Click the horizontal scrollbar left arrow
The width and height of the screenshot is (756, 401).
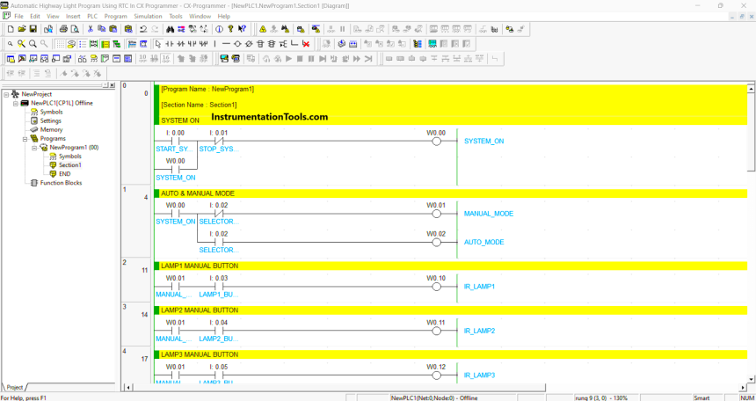pos(127,387)
